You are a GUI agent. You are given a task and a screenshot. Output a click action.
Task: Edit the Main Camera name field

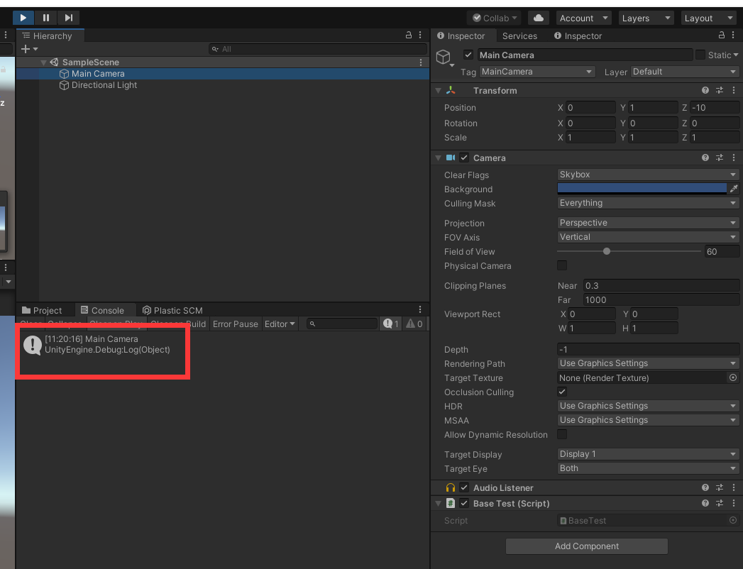(x=585, y=55)
